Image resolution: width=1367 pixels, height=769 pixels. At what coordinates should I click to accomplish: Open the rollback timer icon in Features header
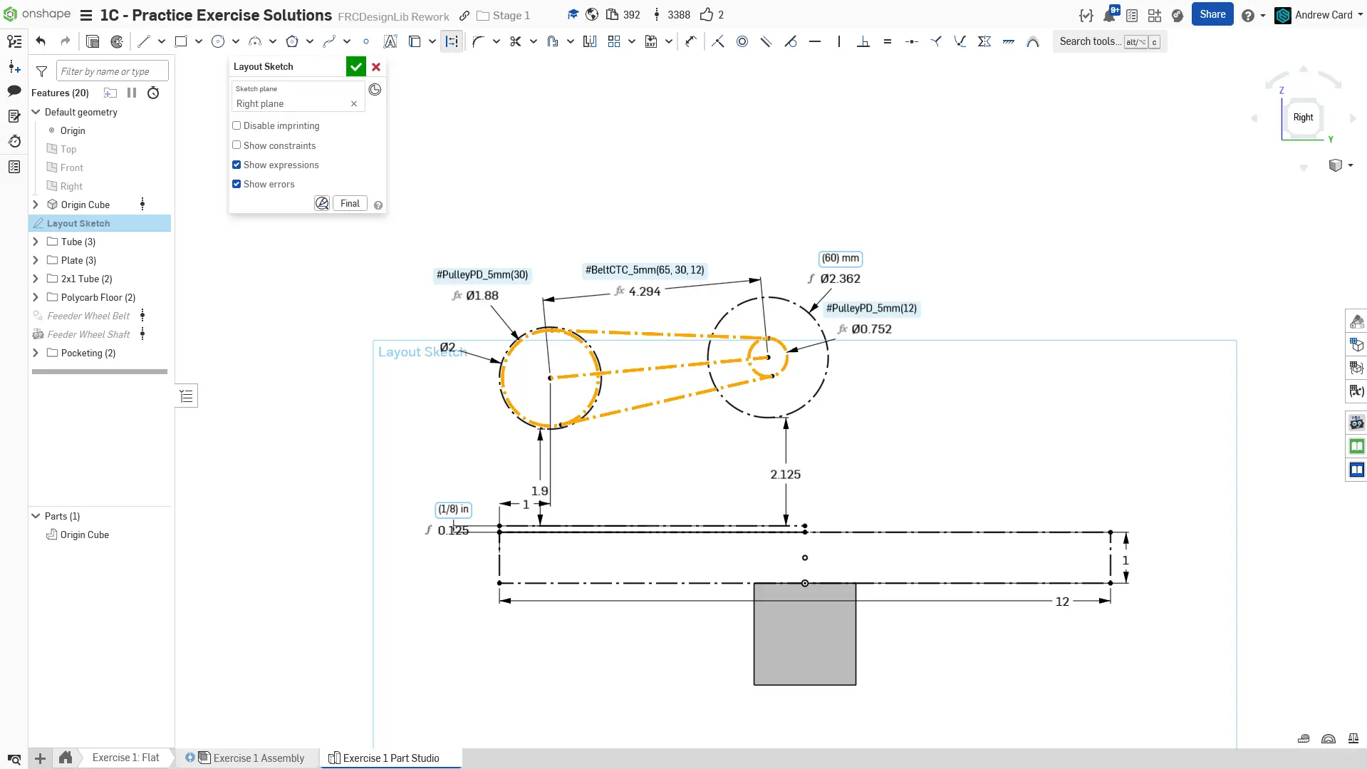click(x=153, y=93)
